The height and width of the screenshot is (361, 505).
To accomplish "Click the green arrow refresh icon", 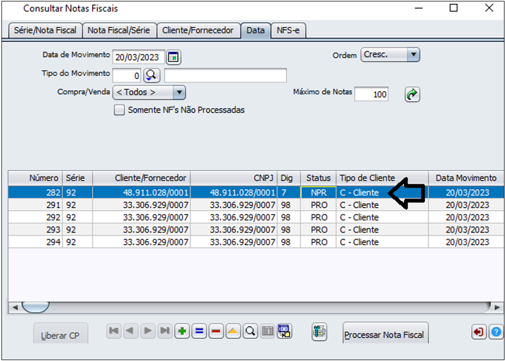I will coord(412,94).
